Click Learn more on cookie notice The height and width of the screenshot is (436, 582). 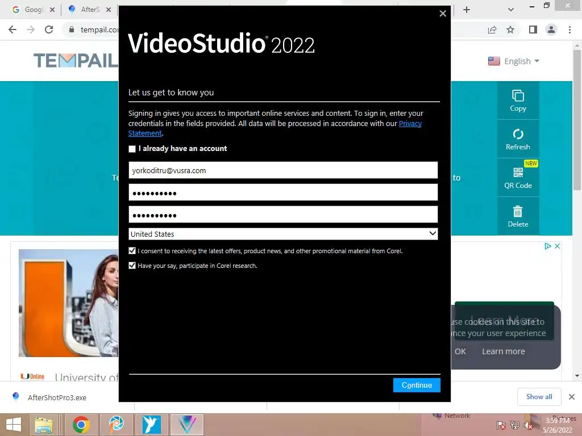(x=504, y=351)
